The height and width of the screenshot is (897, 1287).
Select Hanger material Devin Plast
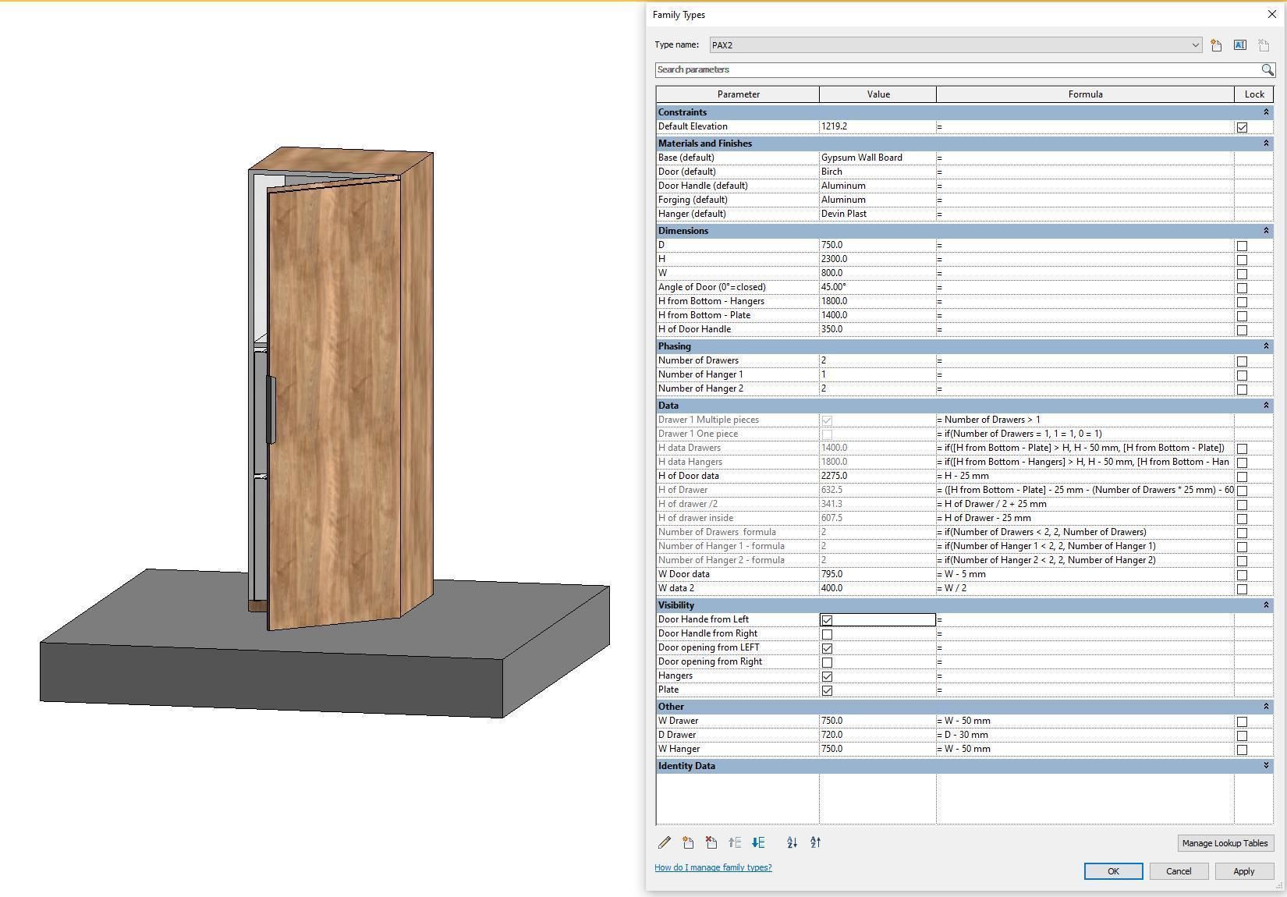click(877, 214)
